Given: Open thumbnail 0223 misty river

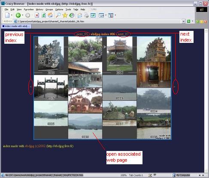Looking at the screenshot, I should (x=119, y=87).
